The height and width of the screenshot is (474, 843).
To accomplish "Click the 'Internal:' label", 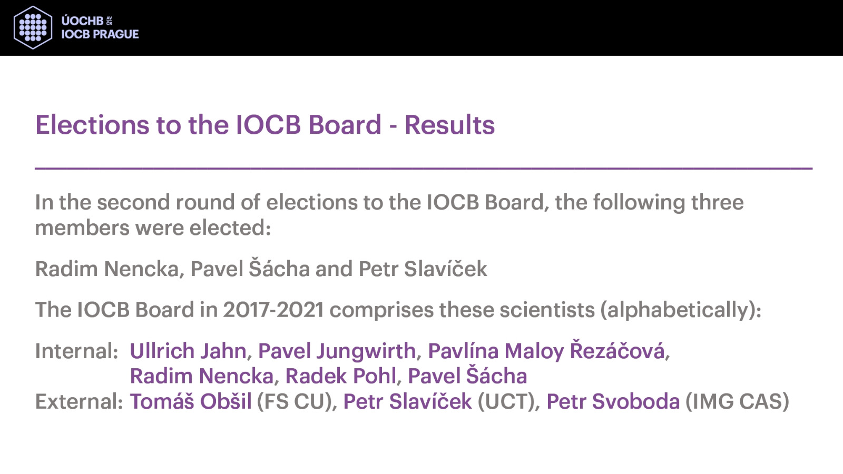I will pyautogui.click(x=77, y=351).
